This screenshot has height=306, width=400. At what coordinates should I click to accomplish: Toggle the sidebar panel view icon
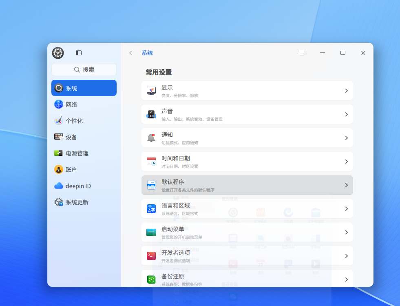(78, 53)
